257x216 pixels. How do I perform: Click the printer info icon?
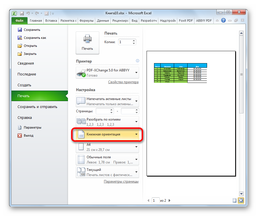pyautogui.click(x=137, y=61)
